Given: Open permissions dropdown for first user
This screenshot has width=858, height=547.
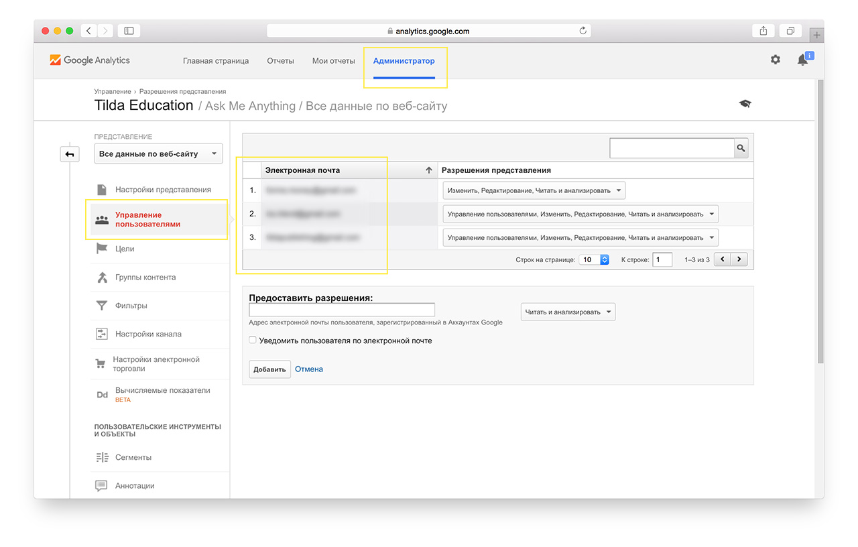Looking at the screenshot, I should coord(534,190).
